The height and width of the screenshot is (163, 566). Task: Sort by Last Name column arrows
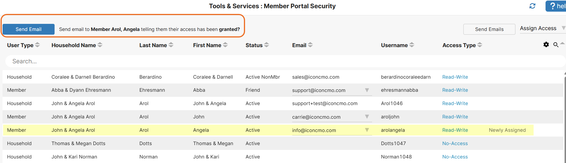(x=171, y=45)
